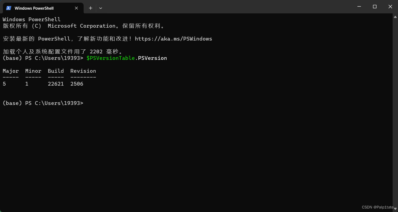
Task: Click the Microsoft Corporation copyright line
Action: pos(83,26)
